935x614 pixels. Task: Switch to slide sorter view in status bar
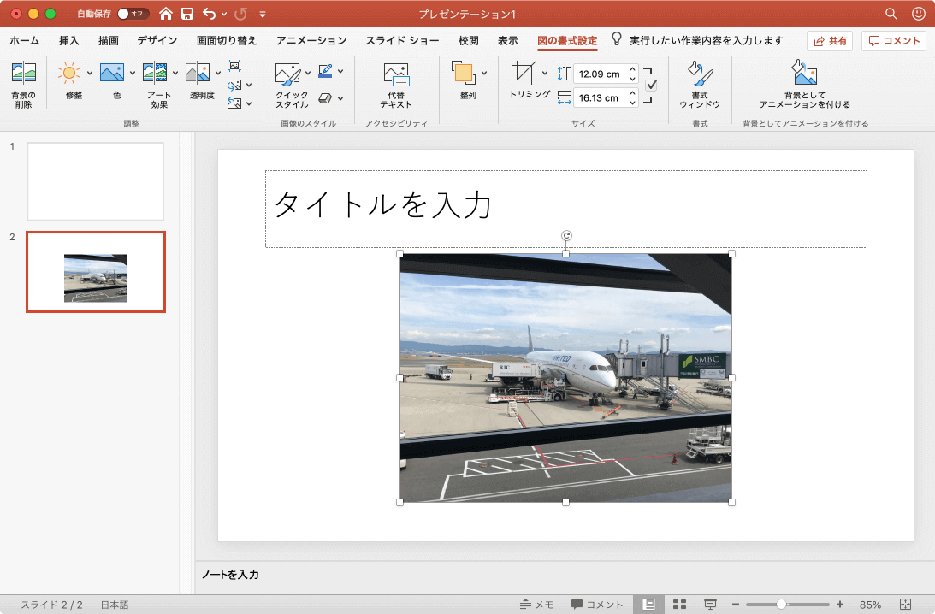coord(680,605)
